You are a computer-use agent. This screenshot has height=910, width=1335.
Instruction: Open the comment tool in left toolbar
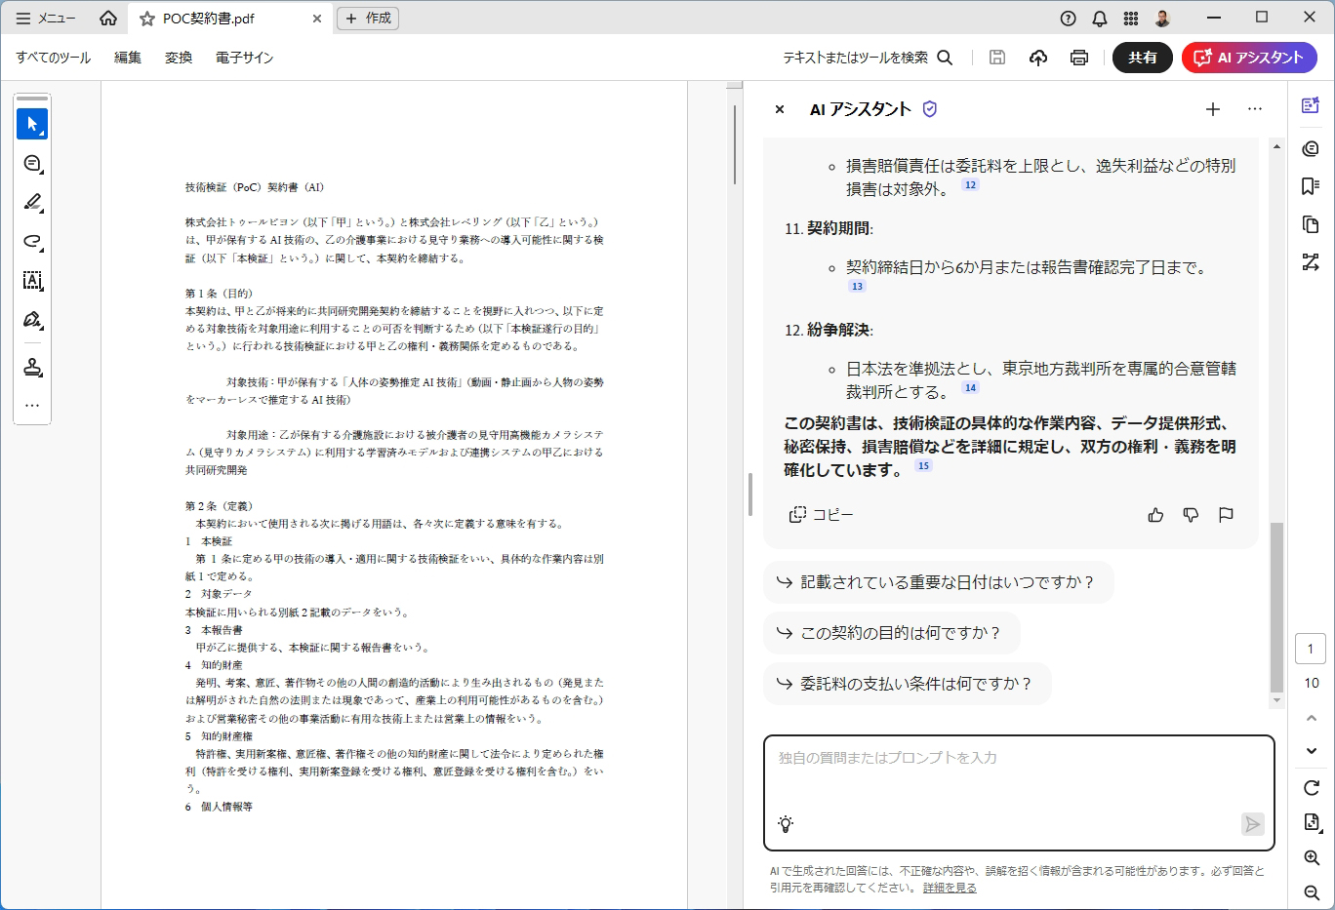tap(32, 163)
